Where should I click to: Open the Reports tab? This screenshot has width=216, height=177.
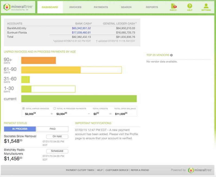(152, 7)
